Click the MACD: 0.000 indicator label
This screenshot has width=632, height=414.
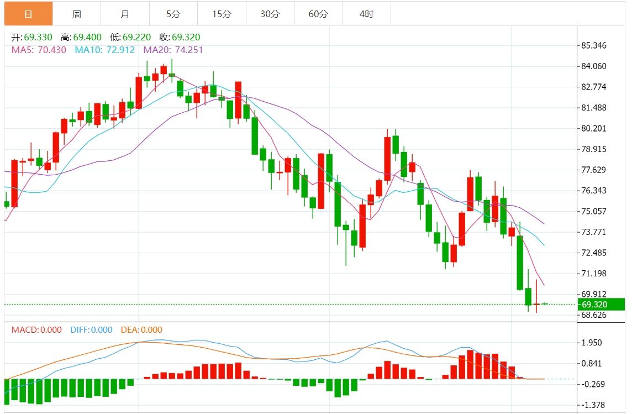[x=36, y=330]
